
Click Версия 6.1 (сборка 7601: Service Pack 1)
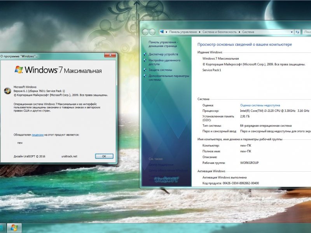coord(39,91)
